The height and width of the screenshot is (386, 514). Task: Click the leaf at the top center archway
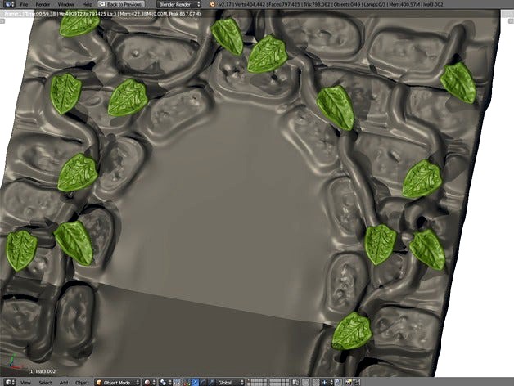267,53
